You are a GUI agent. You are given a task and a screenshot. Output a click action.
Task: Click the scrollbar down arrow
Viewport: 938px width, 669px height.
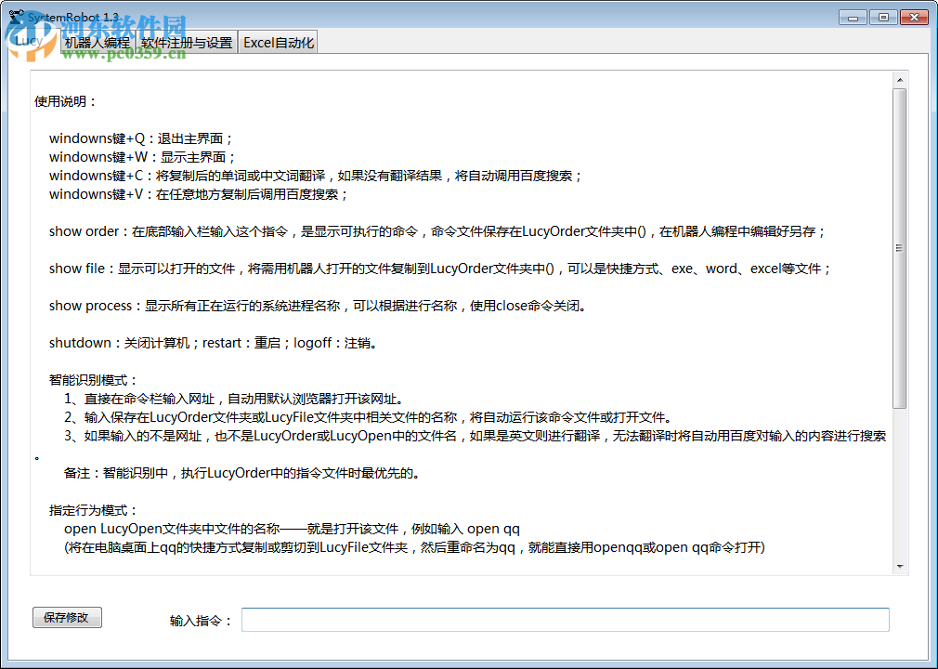pos(899,569)
